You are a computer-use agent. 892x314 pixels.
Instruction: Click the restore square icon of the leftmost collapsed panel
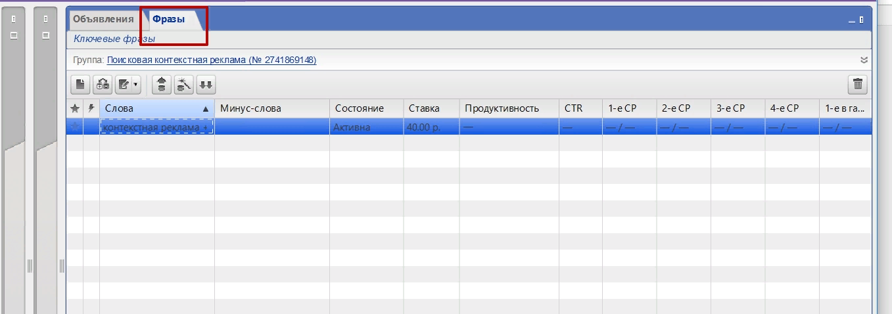[14, 35]
